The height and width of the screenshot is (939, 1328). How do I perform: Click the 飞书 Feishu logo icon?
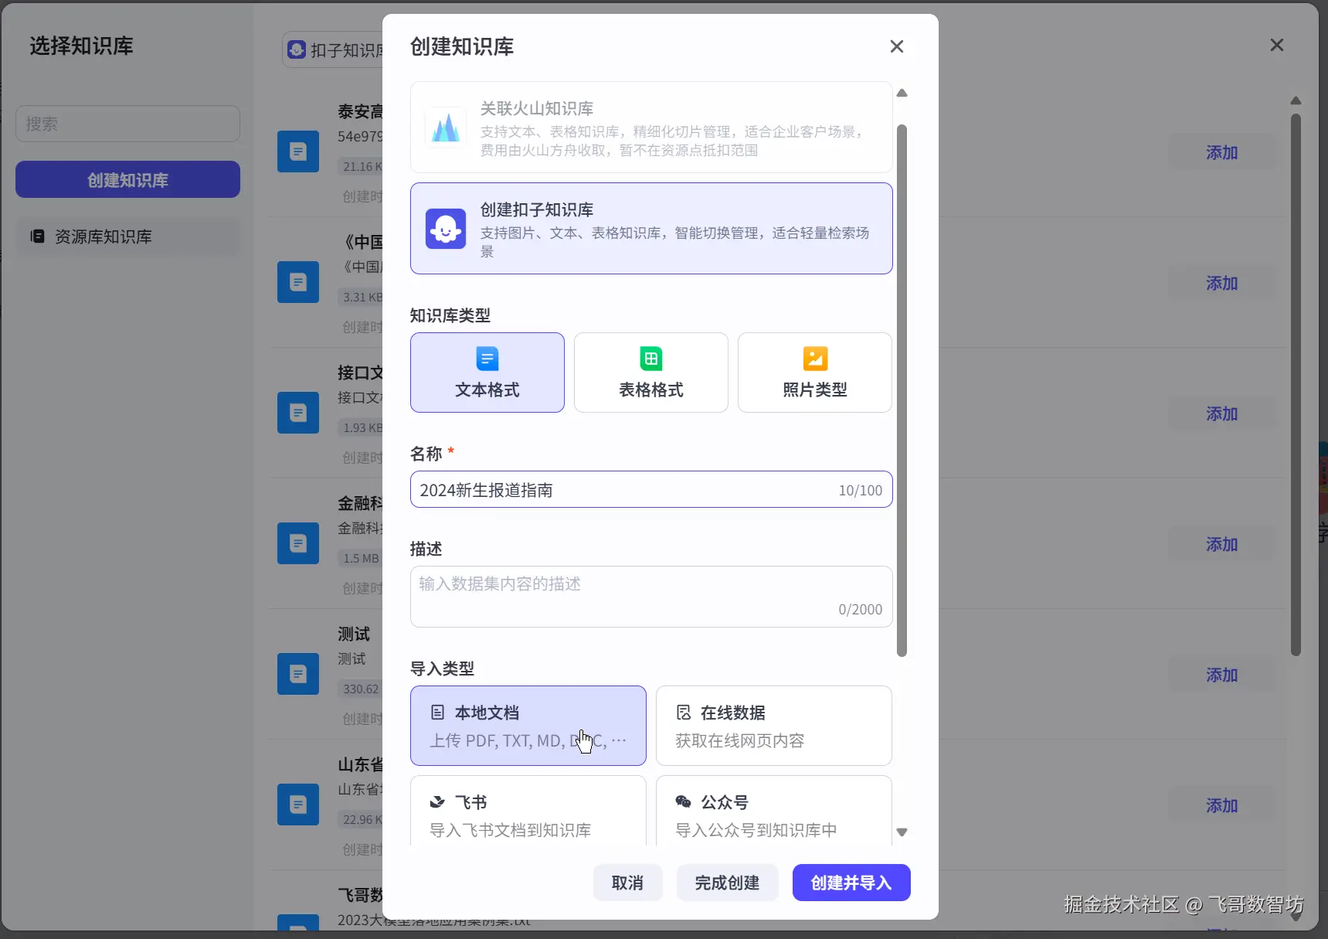(438, 802)
